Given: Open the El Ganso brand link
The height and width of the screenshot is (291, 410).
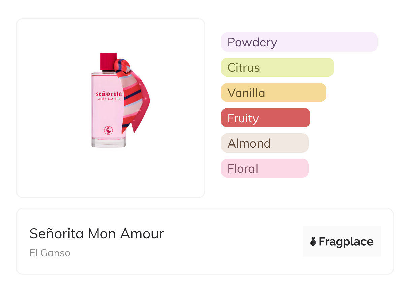Looking at the screenshot, I should coord(50,253).
